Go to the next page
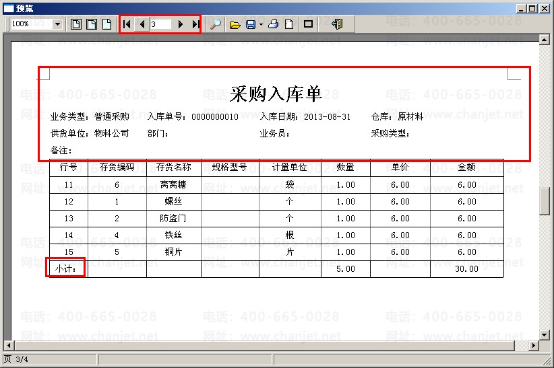The width and height of the screenshot is (554, 368). click(181, 24)
